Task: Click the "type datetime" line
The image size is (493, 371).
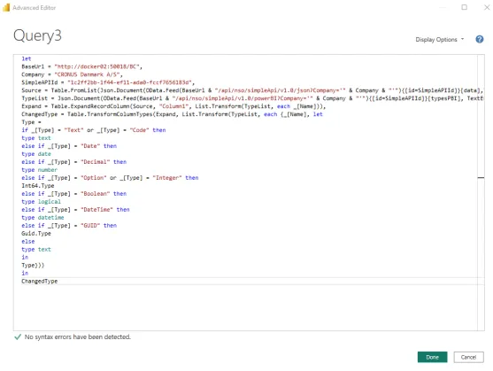Action: (x=42, y=218)
